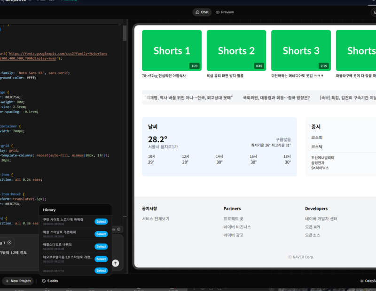This screenshot has height=291, width=376.
Task: Click the plus icon in New Project button
Action: pyautogui.click(x=7, y=281)
